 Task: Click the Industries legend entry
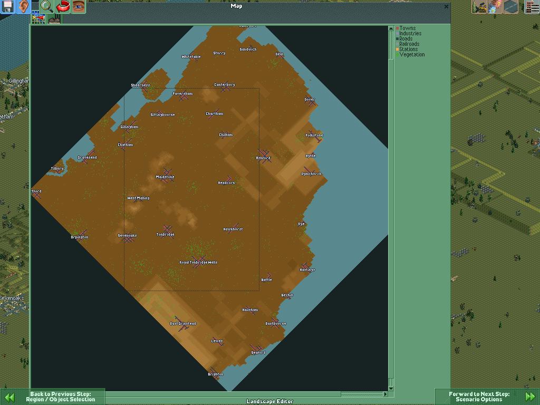410,33
